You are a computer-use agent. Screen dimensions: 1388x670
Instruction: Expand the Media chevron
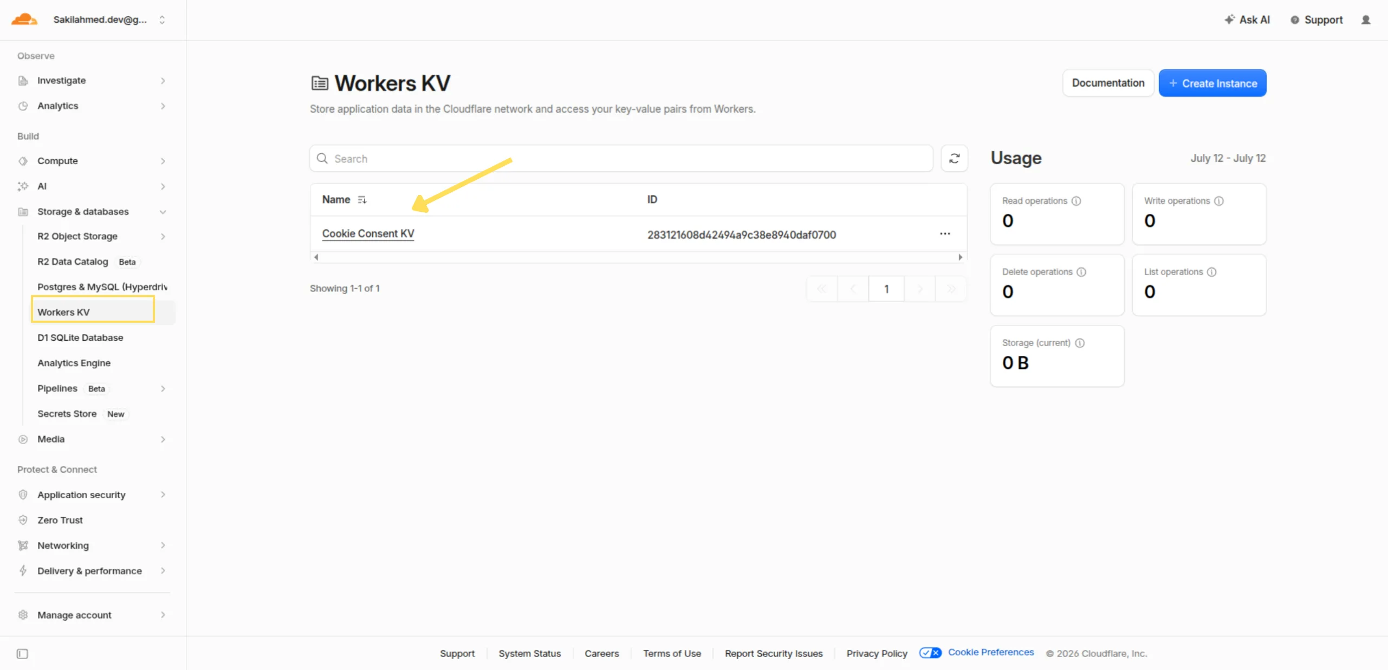click(163, 439)
